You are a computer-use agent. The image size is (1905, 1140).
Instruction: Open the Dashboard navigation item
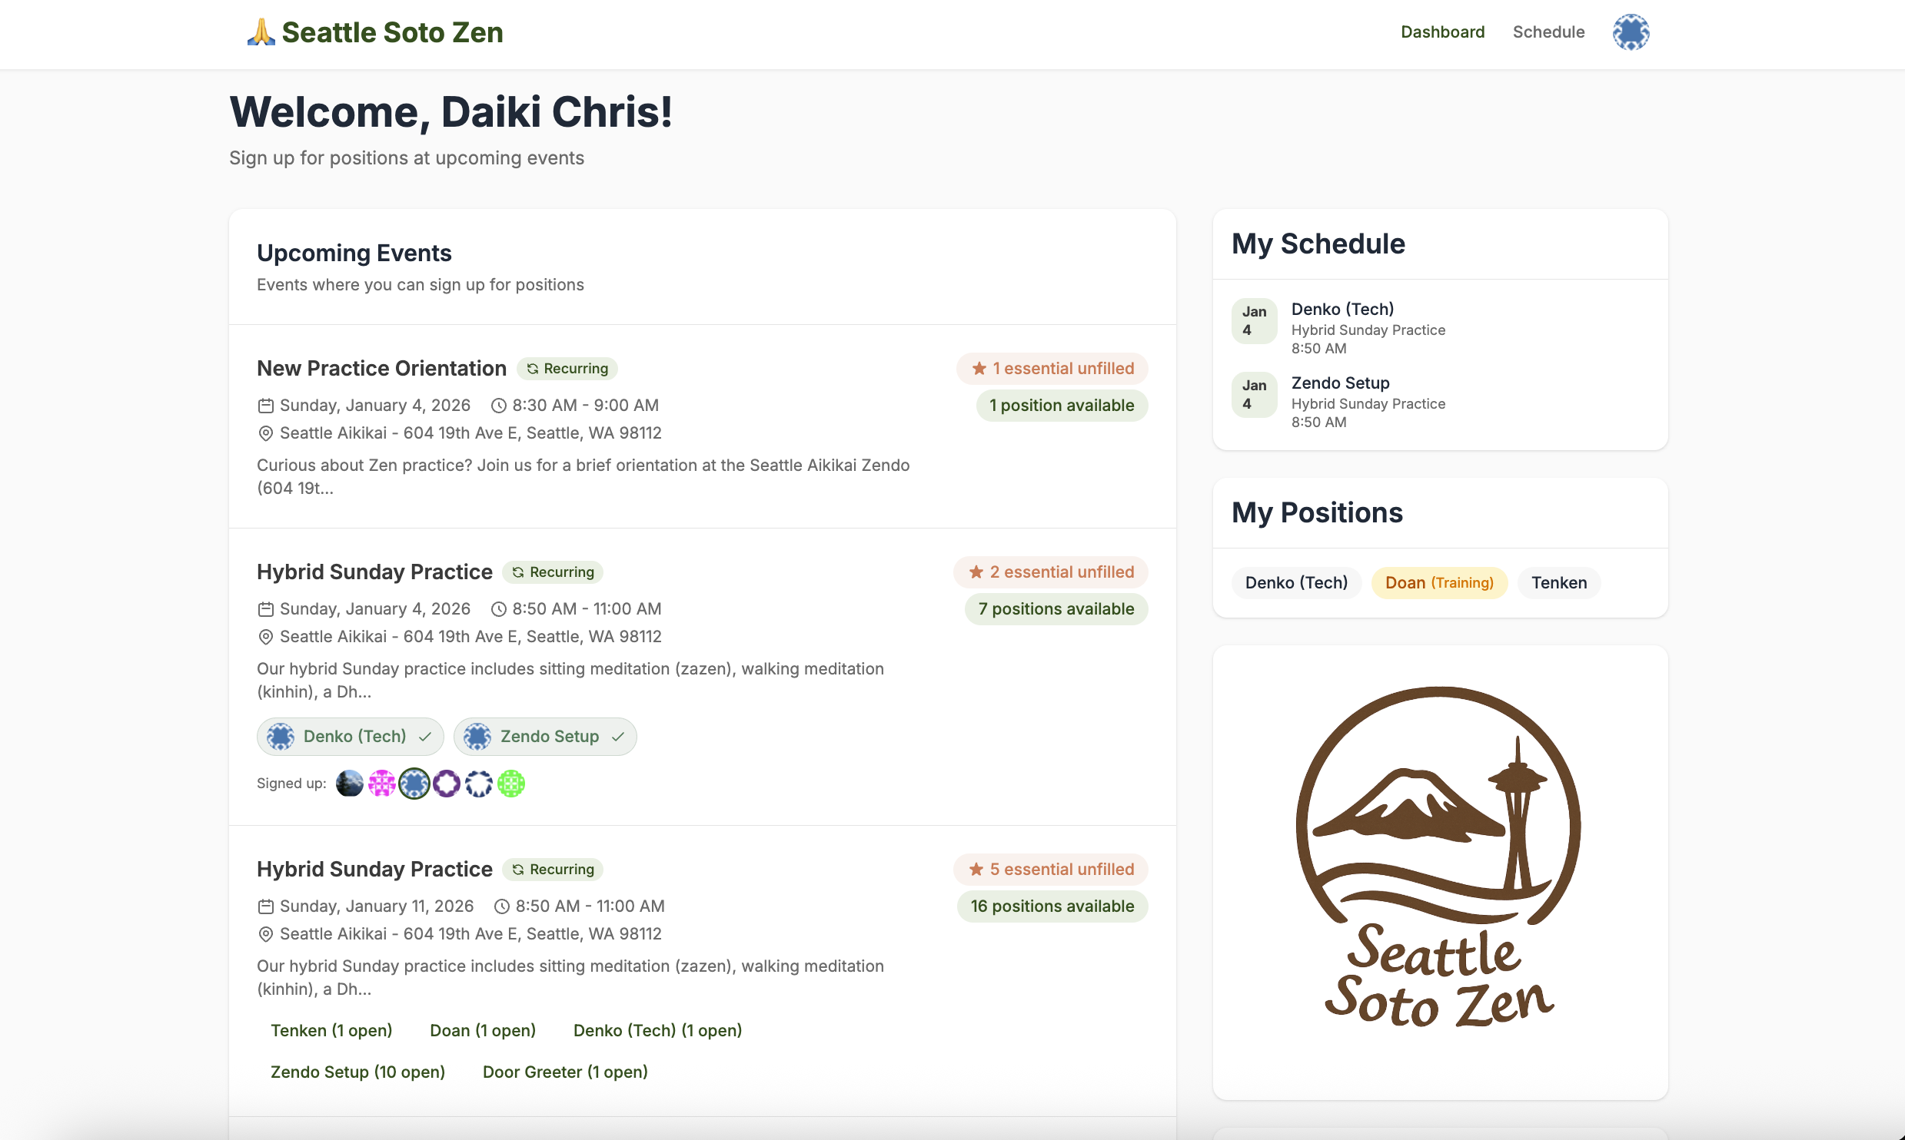coord(1441,32)
